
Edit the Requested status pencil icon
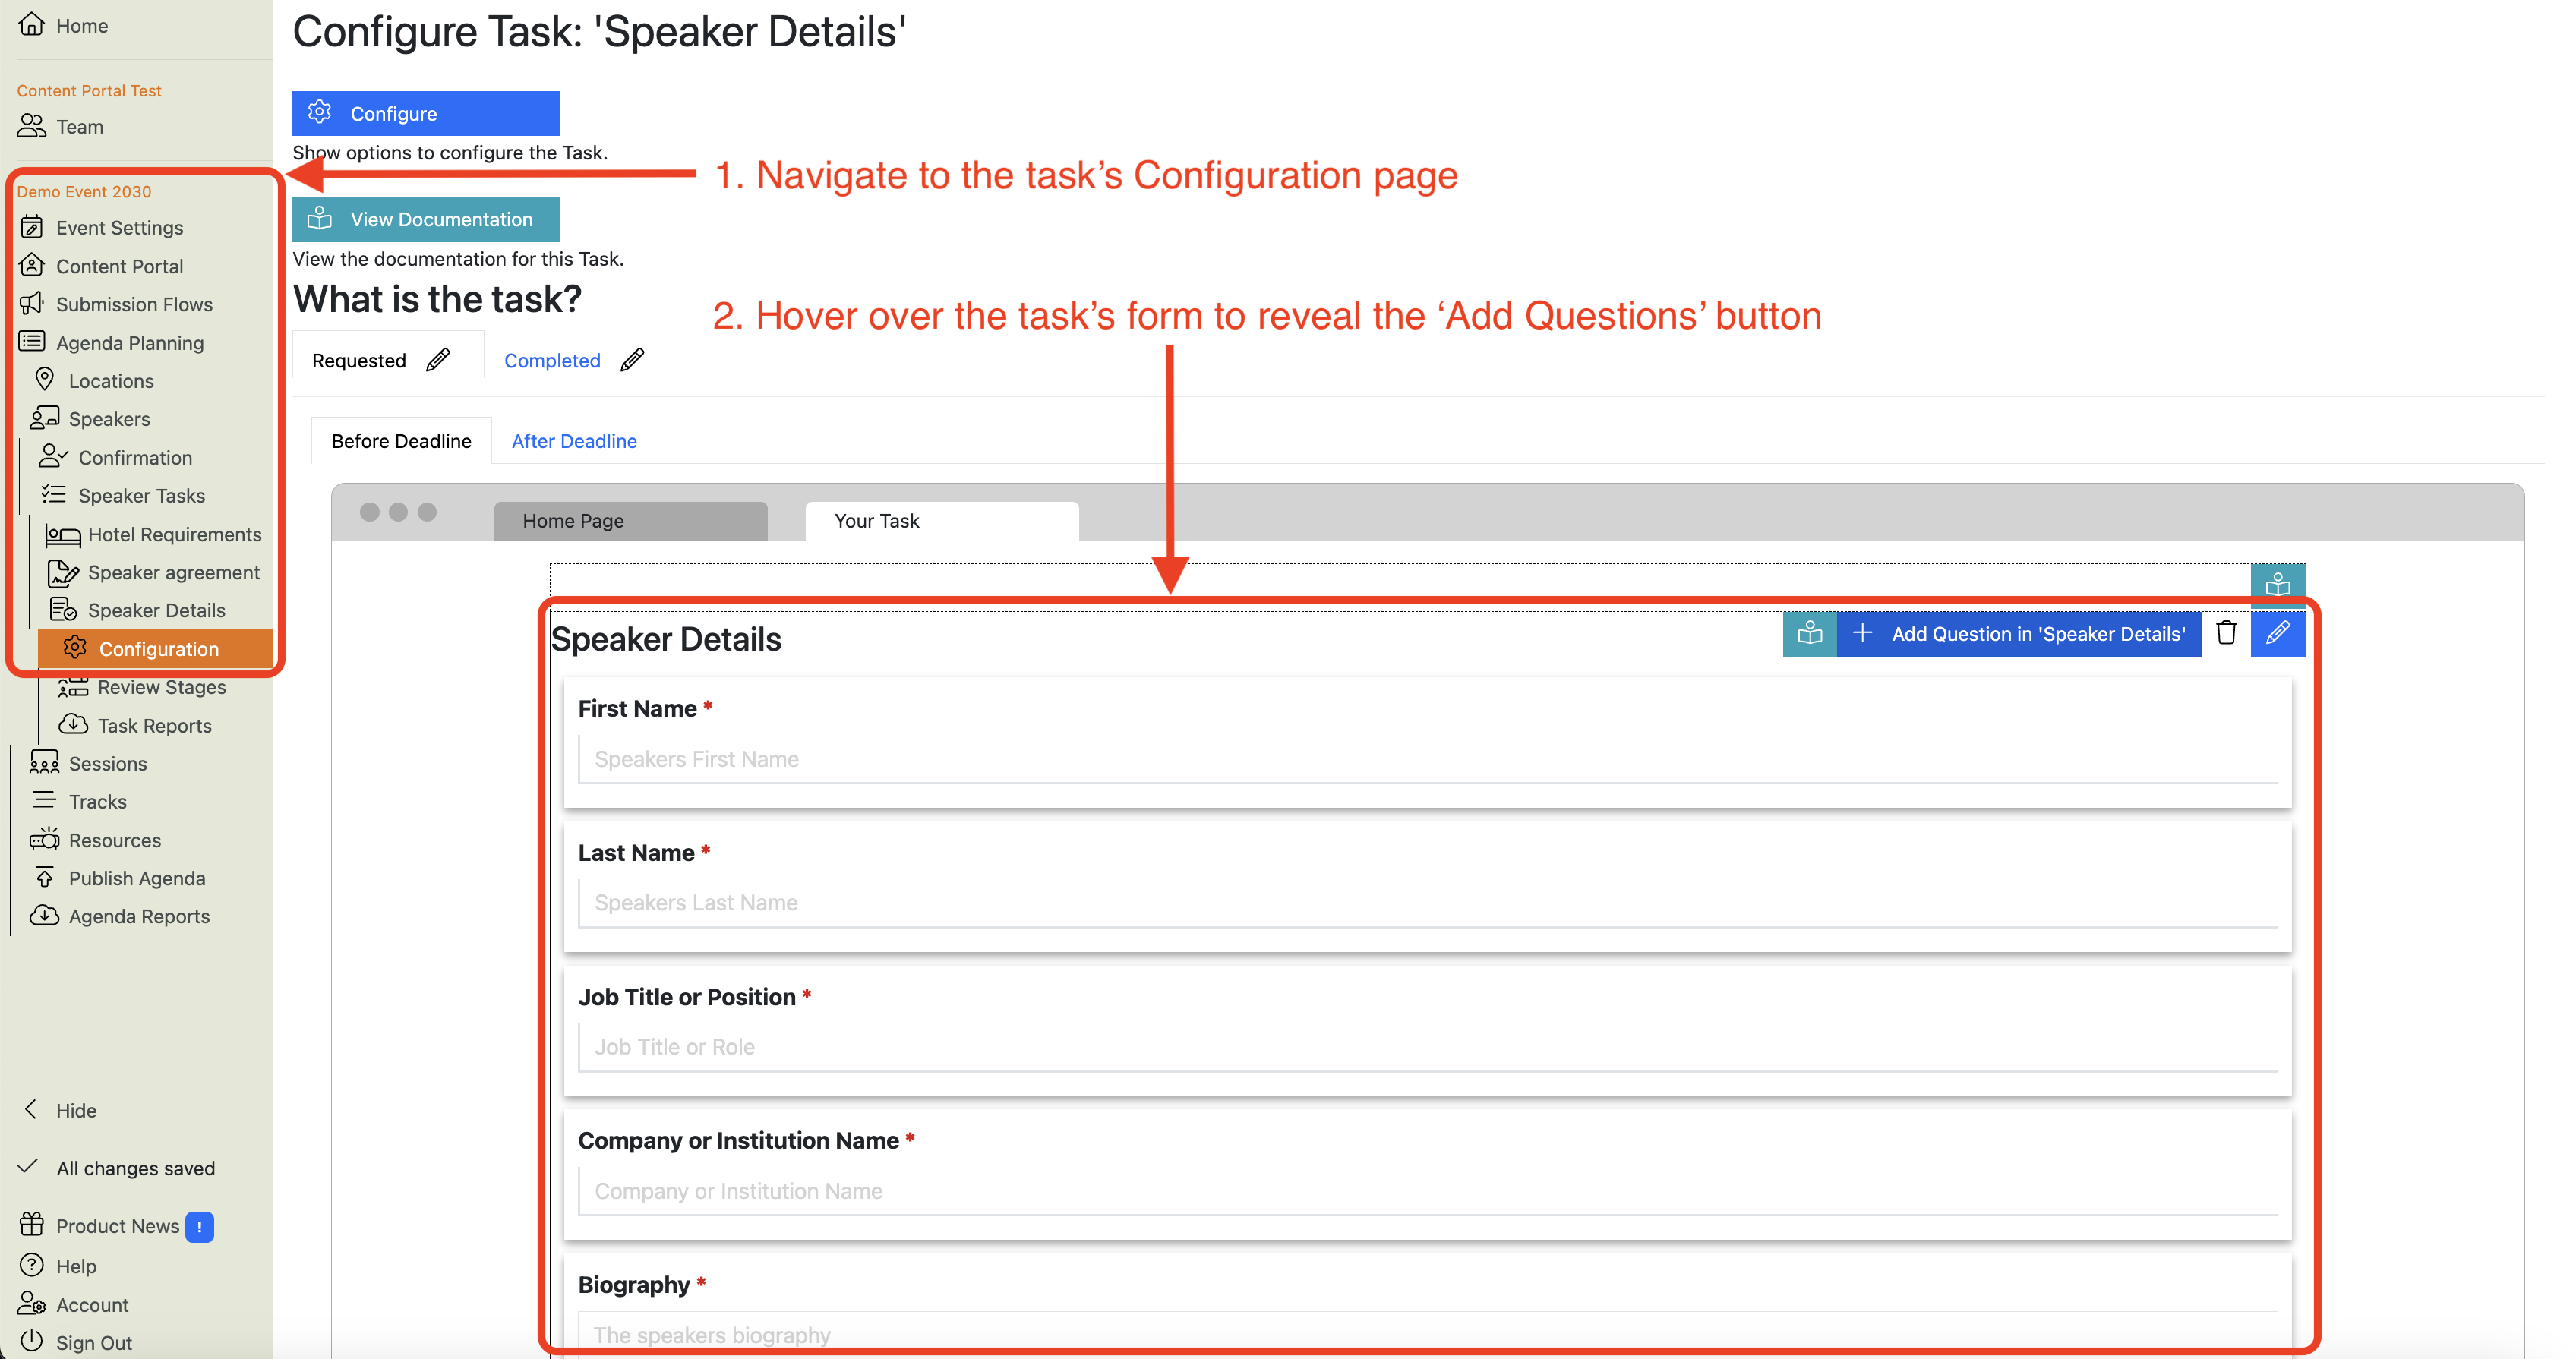pyautogui.click(x=438, y=360)
